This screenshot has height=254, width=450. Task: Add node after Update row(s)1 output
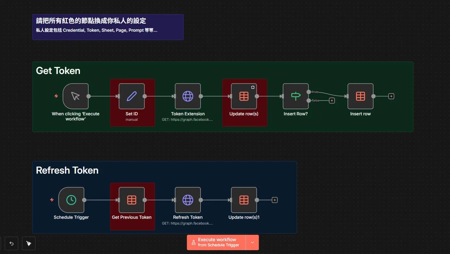tap(274, 200)
